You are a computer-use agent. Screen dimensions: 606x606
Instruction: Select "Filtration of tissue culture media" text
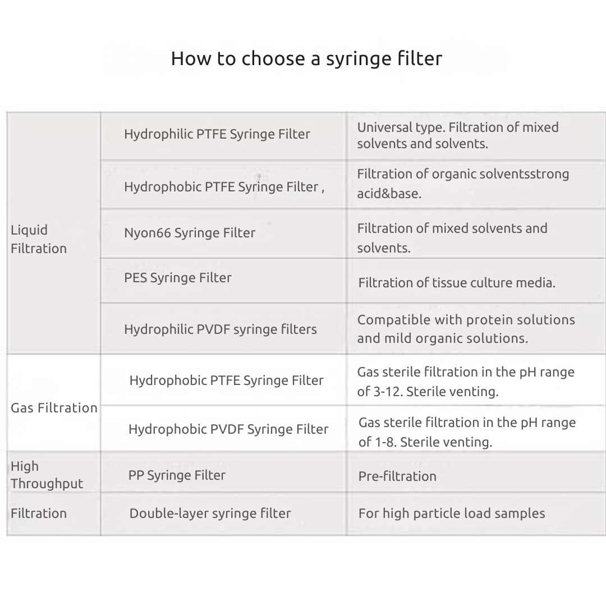456,283
